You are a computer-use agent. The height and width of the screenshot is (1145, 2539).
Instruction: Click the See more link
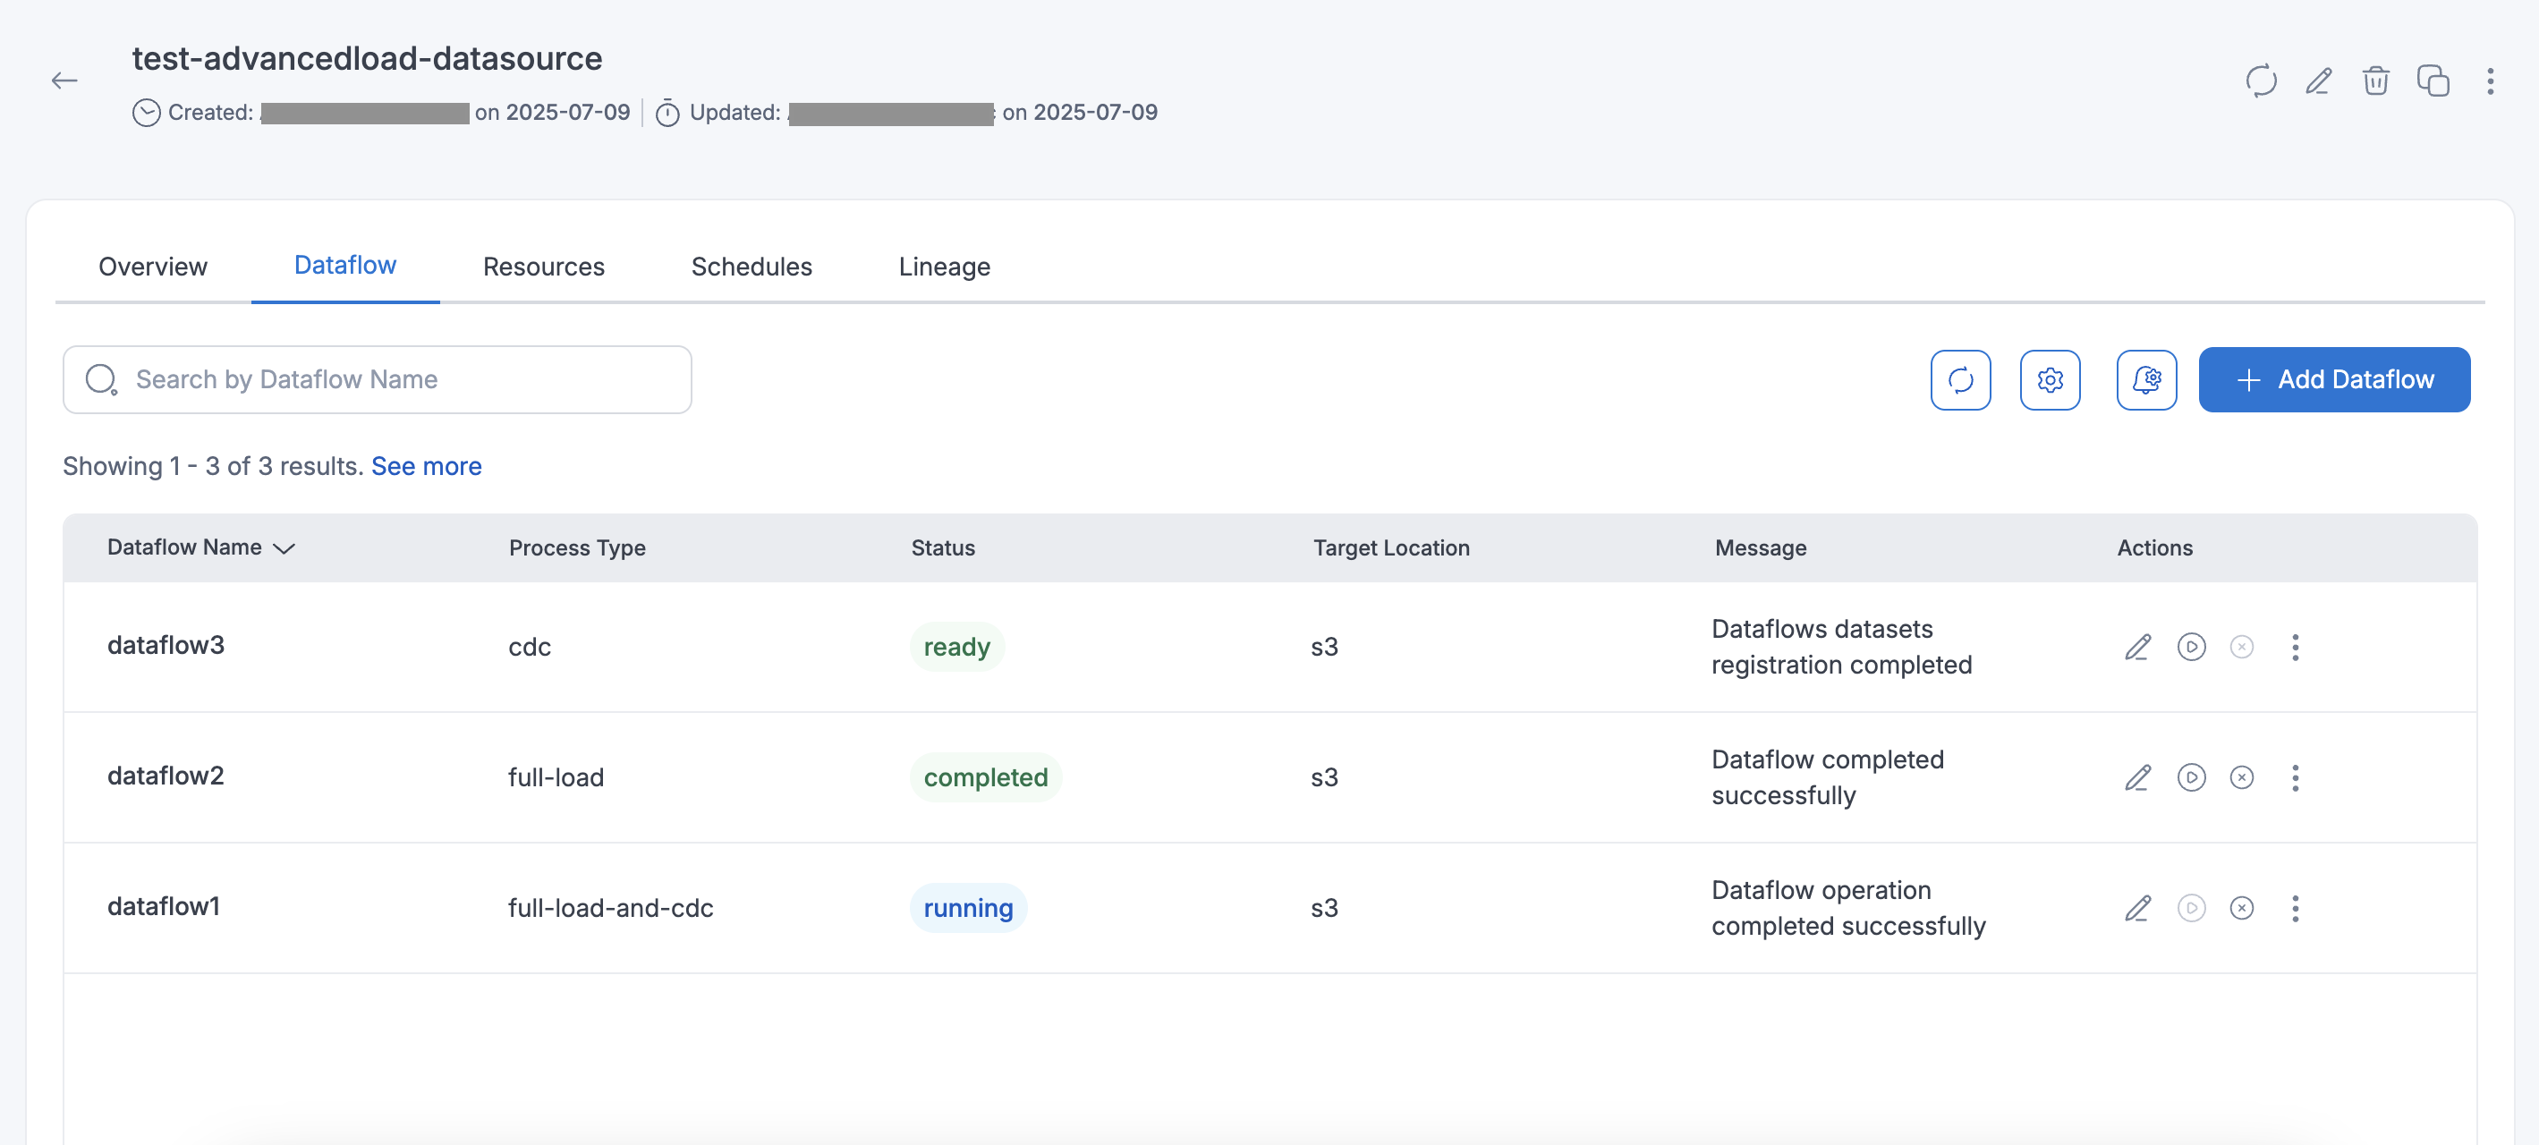tap(426, 466)
